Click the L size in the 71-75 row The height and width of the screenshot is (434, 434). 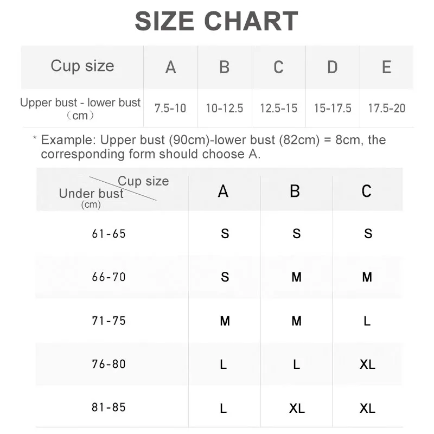coord(367,321)
